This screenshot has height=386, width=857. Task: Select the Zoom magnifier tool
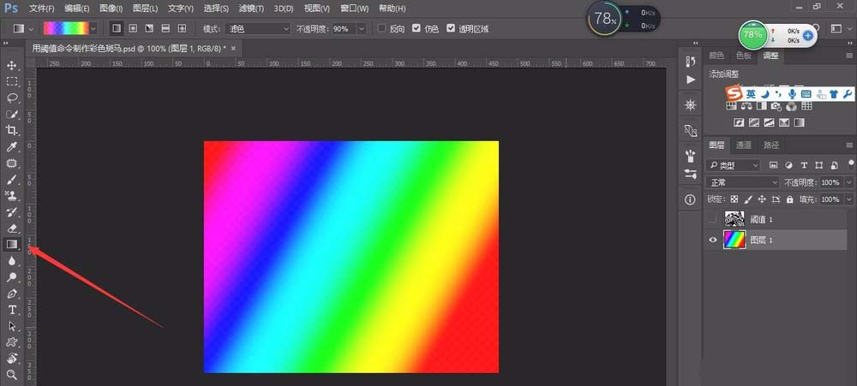[12, 375]
